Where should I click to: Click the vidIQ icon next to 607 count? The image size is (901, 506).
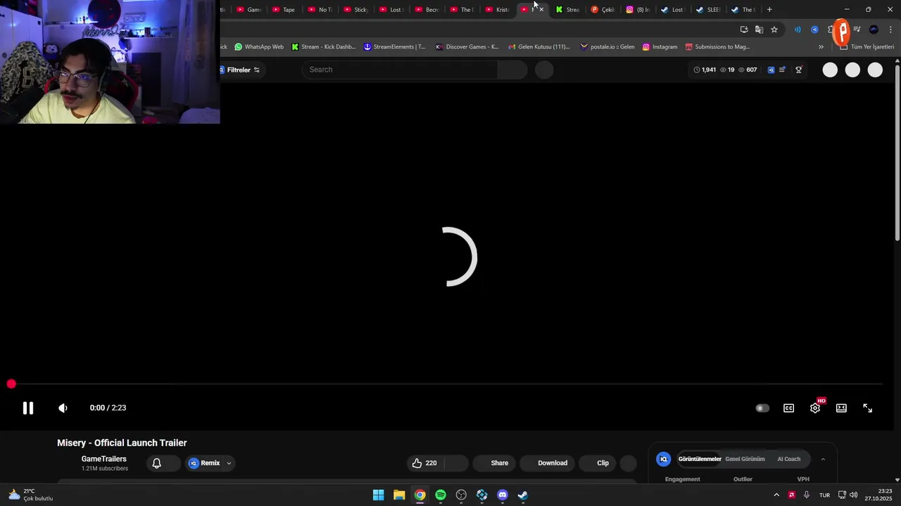[x=771, y=70]
